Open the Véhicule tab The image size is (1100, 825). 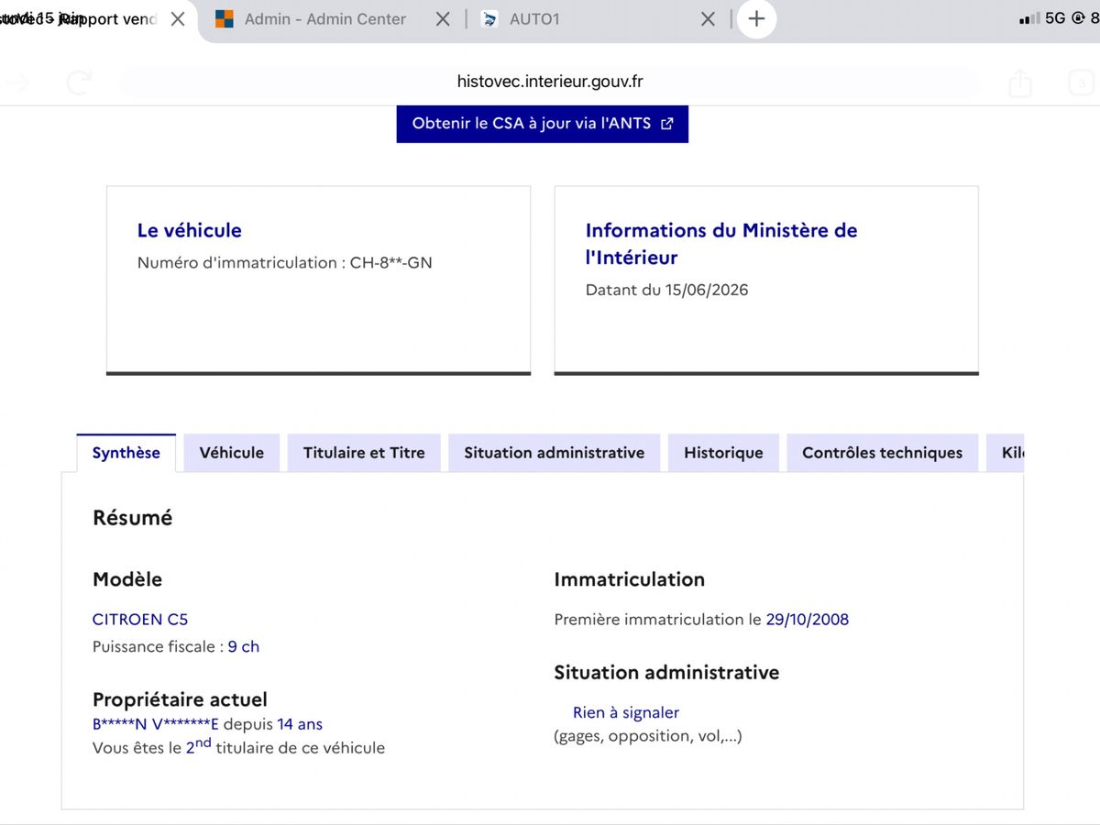pyautogui.click(x=232, y=453)
